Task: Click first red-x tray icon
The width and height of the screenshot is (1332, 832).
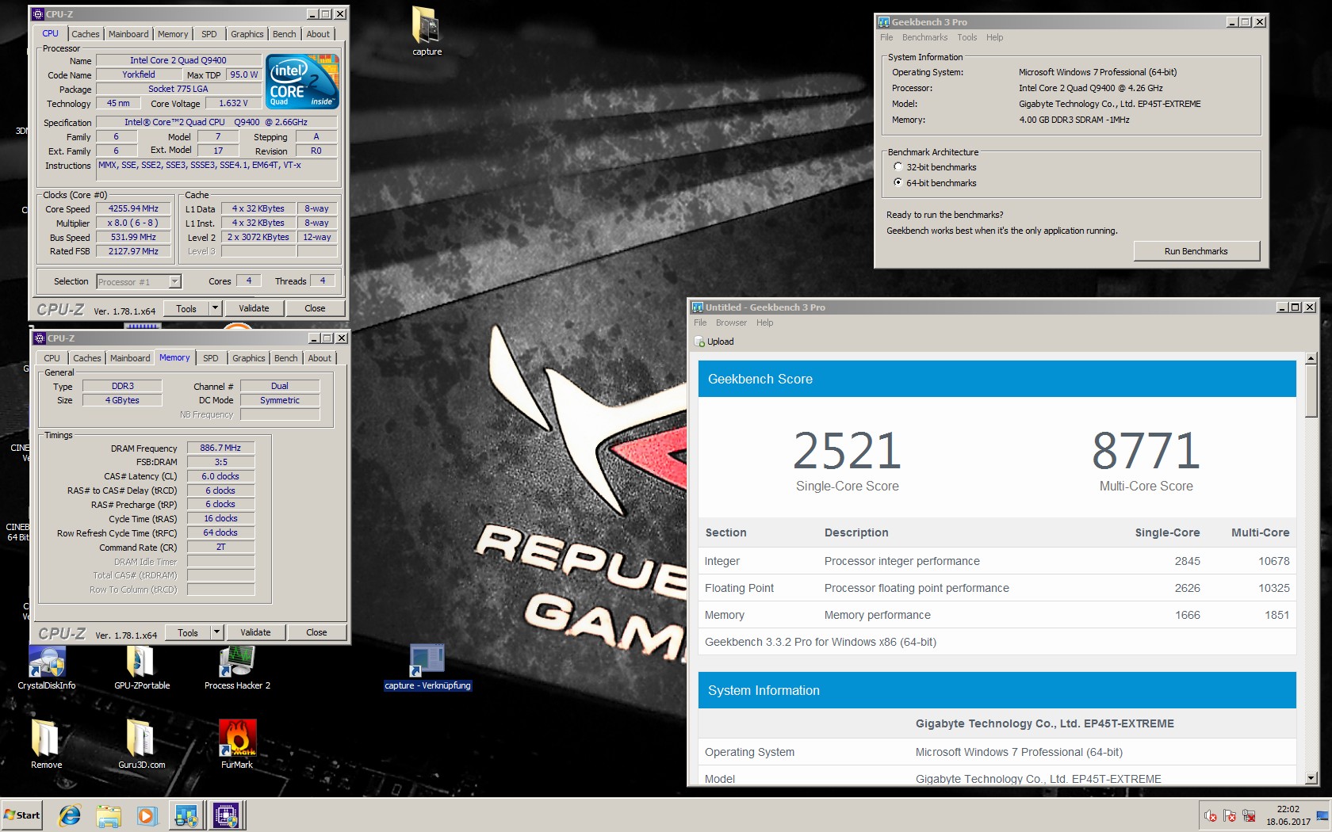Action: click(x=1211, y=815)
